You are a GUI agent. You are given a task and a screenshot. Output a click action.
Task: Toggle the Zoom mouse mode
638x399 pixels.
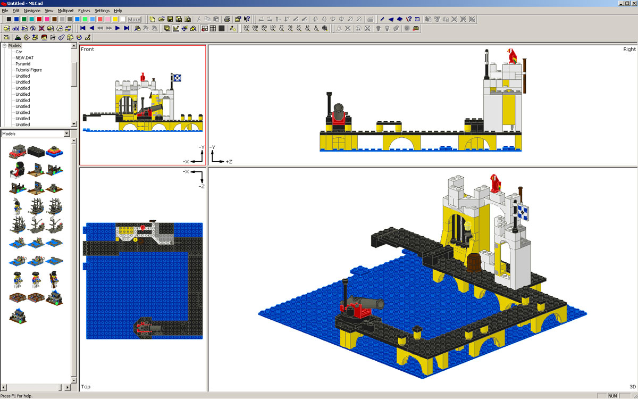192,28
